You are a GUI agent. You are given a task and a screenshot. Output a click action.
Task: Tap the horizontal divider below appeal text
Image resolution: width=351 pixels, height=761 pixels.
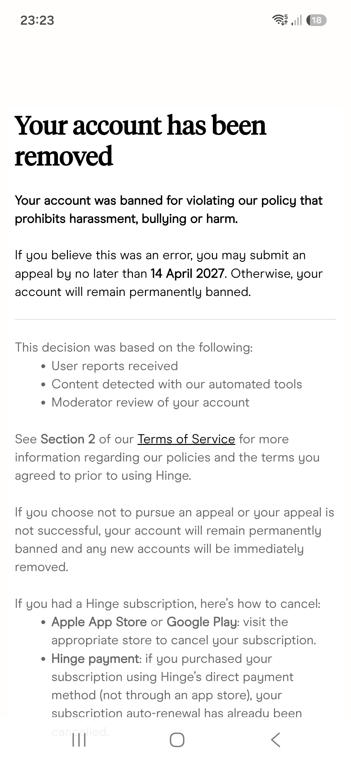175,319
